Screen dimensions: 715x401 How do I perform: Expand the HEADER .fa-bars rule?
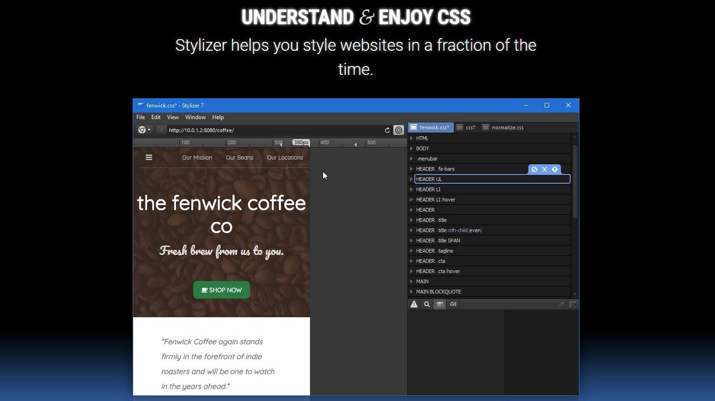point(411,169)
